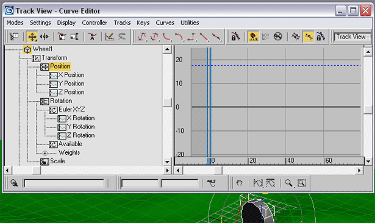
Task: Open the Controller menu
Action: pos(95,23)
